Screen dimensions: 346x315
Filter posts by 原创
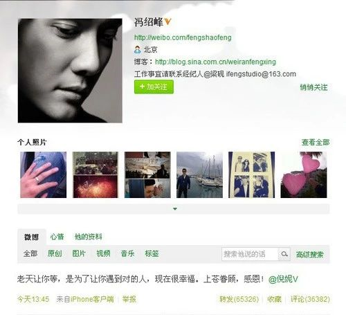(x=55, y=253)
